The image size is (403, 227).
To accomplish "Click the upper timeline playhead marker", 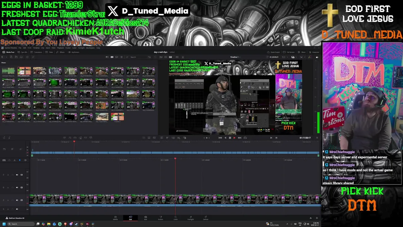I will click(74, 142).
